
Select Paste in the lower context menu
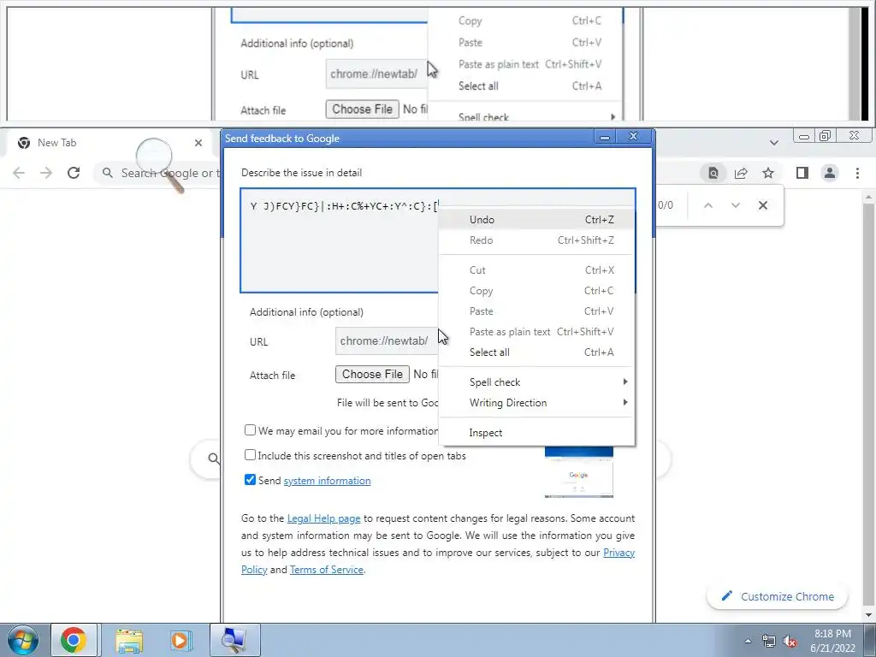coord(537,311)
